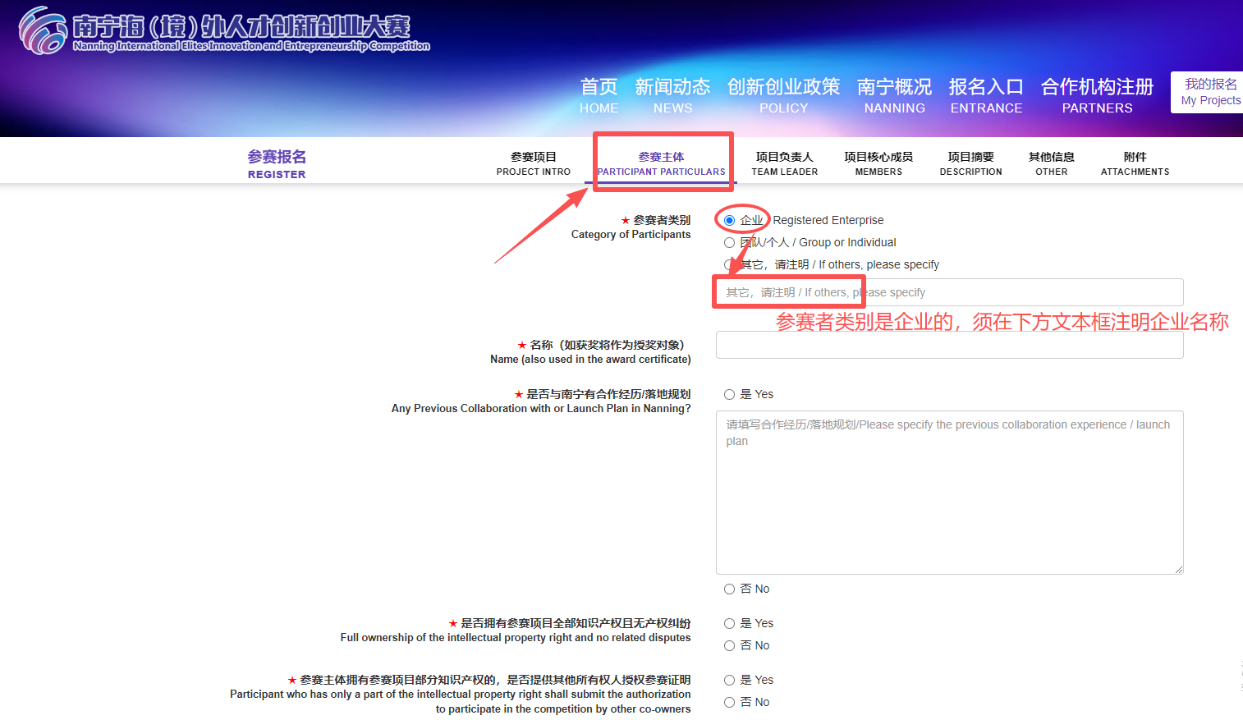Switch to 参赛主体 PARTICIPANT PARTICULARS tab
Screen dimensions: 1243x720
point(661,163)
